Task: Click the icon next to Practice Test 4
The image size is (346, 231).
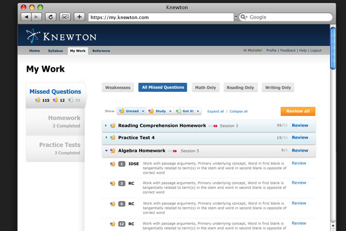Action: [113, 138]
